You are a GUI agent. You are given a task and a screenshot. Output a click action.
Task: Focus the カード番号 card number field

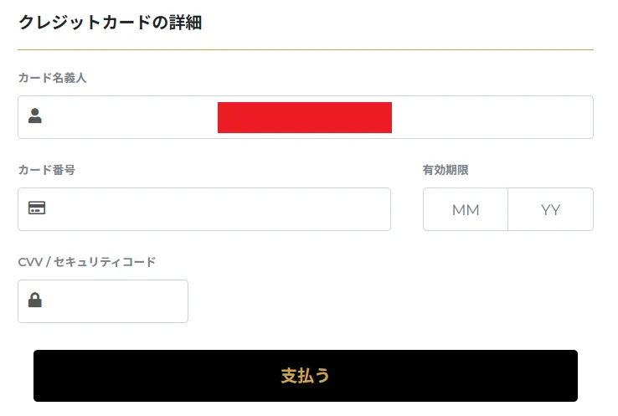click(218, 209)
